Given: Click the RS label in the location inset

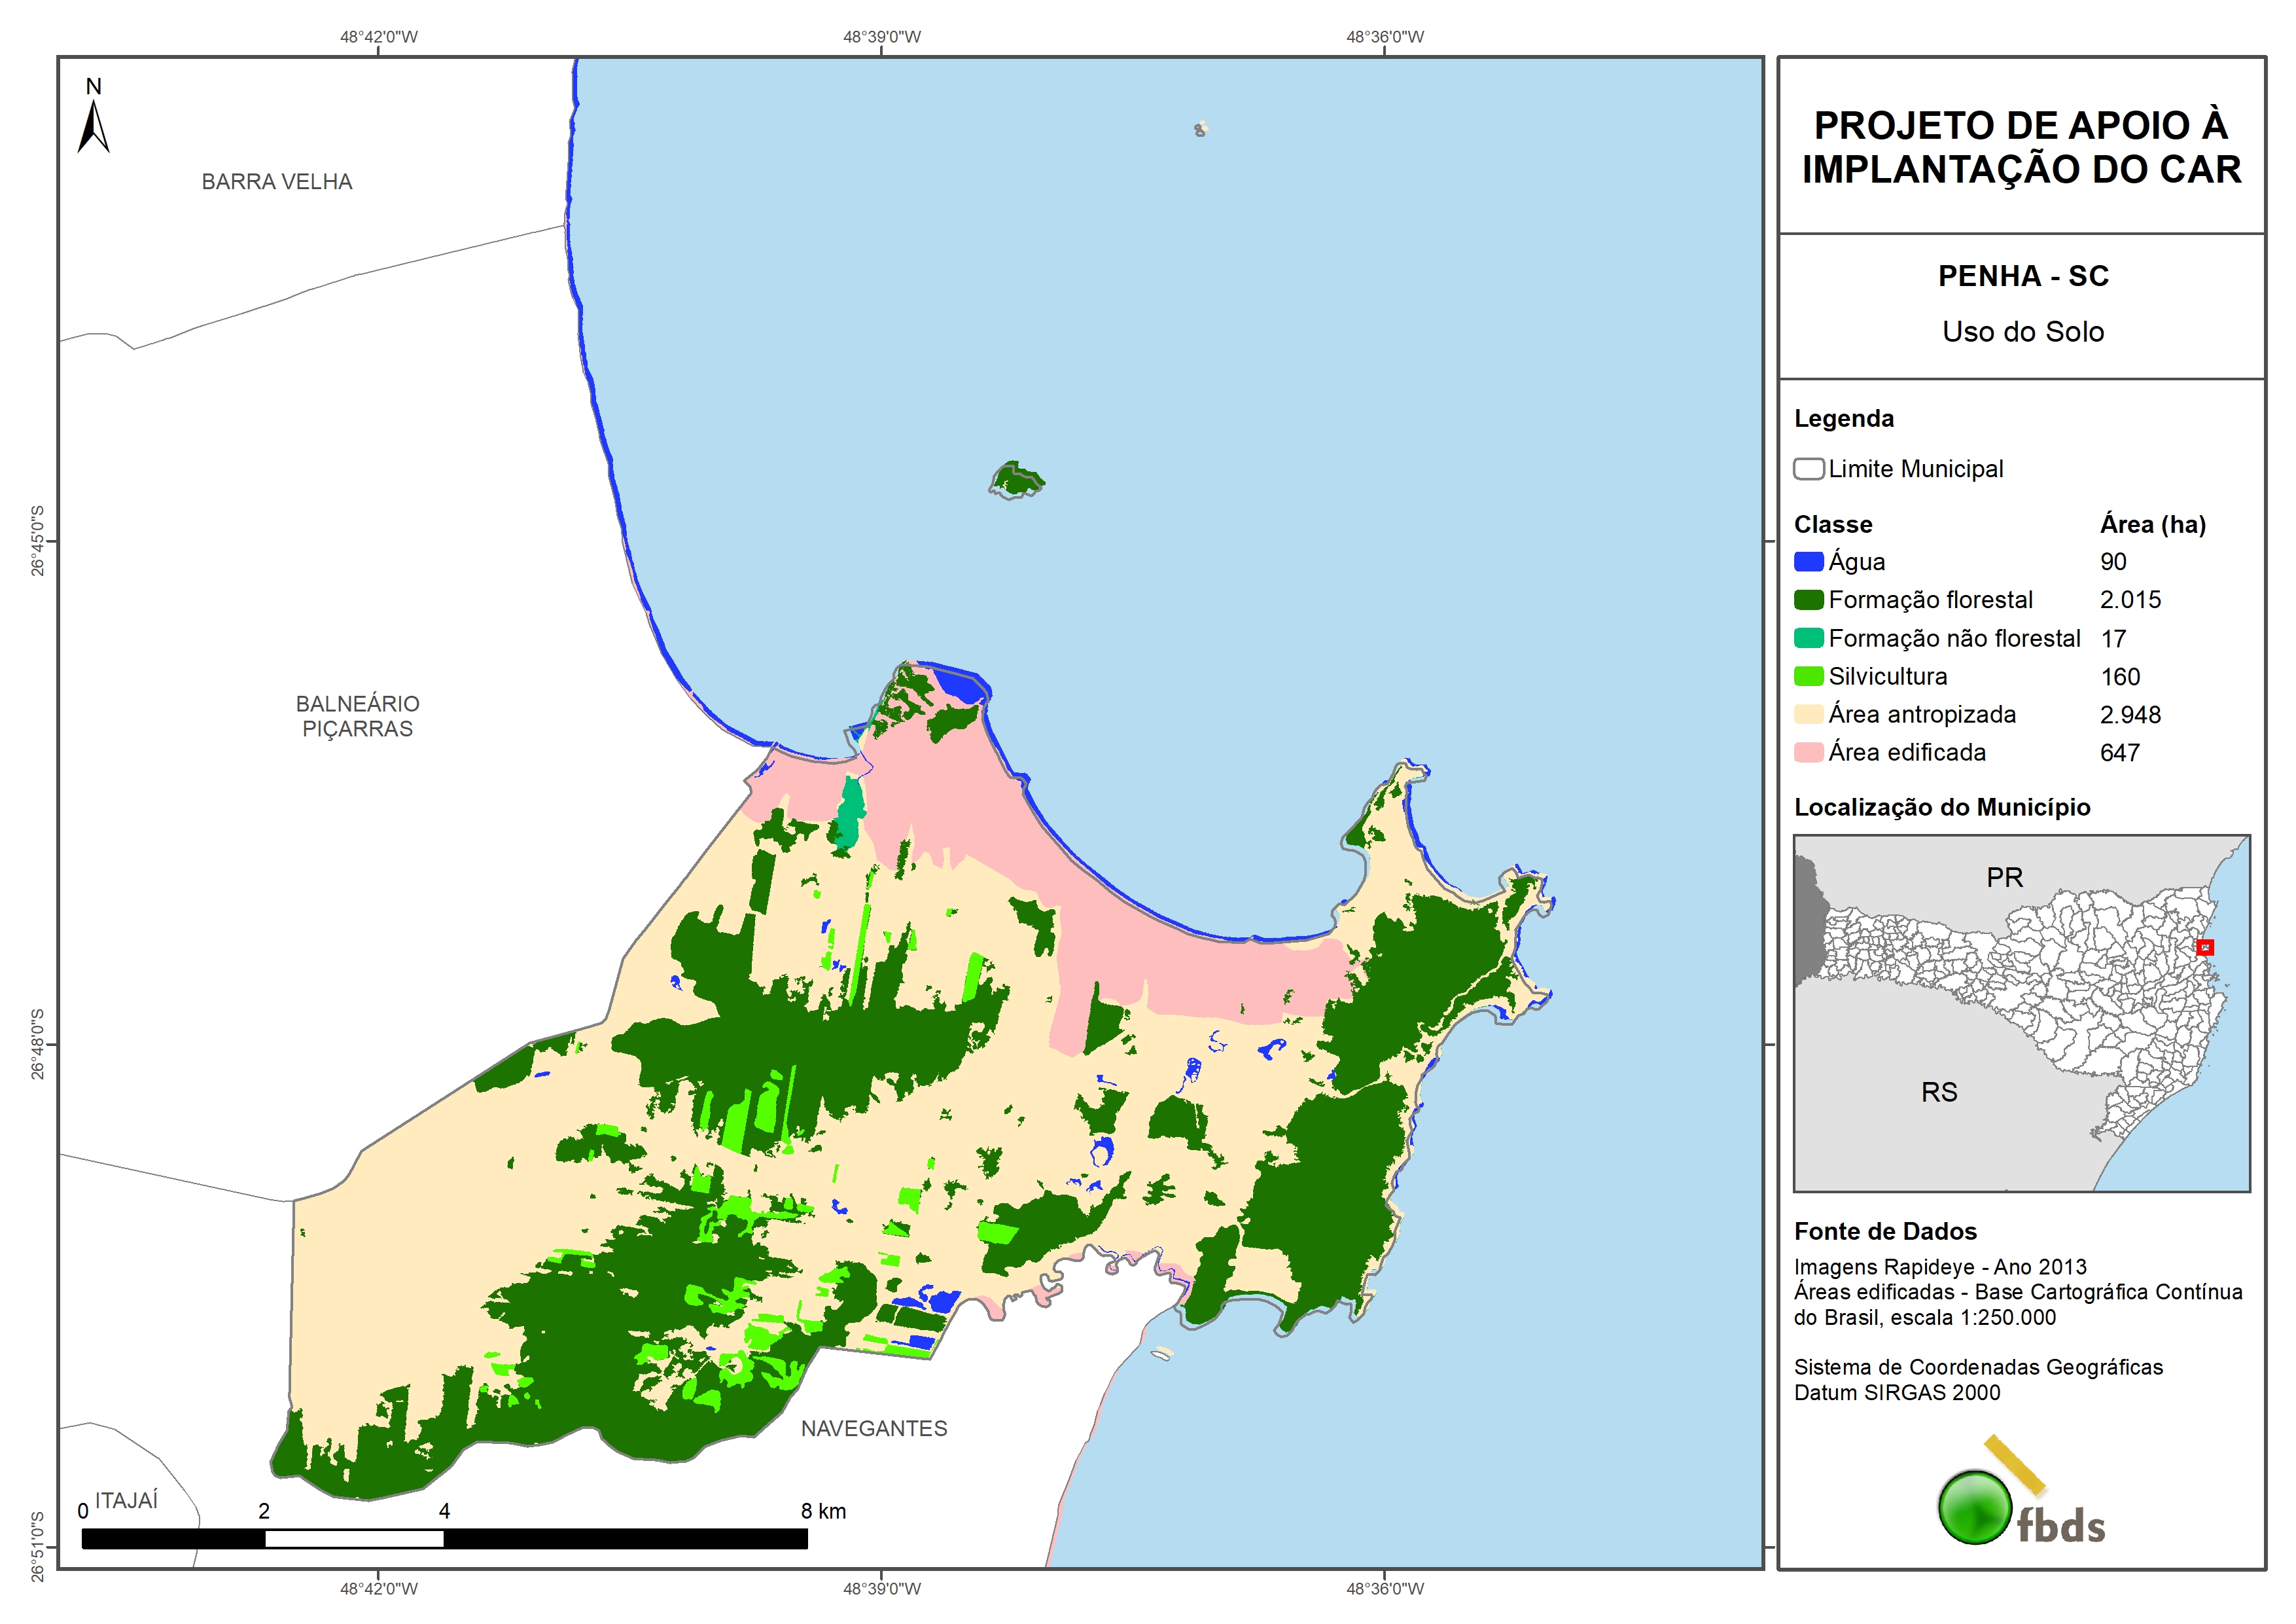Looking at the screenshot, I should click(x=1939, y=1092).
